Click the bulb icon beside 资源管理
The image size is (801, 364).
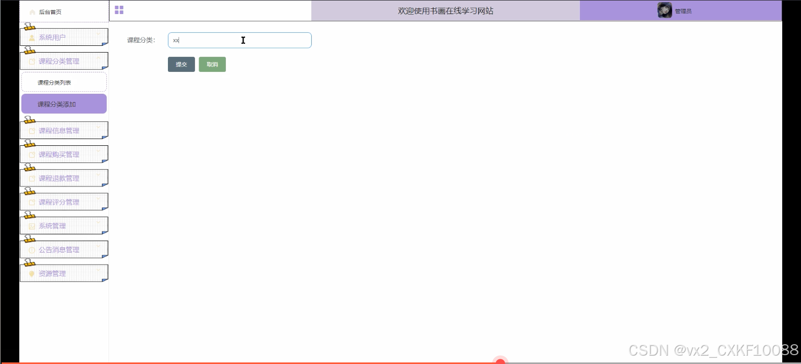[x=32, y=274]
